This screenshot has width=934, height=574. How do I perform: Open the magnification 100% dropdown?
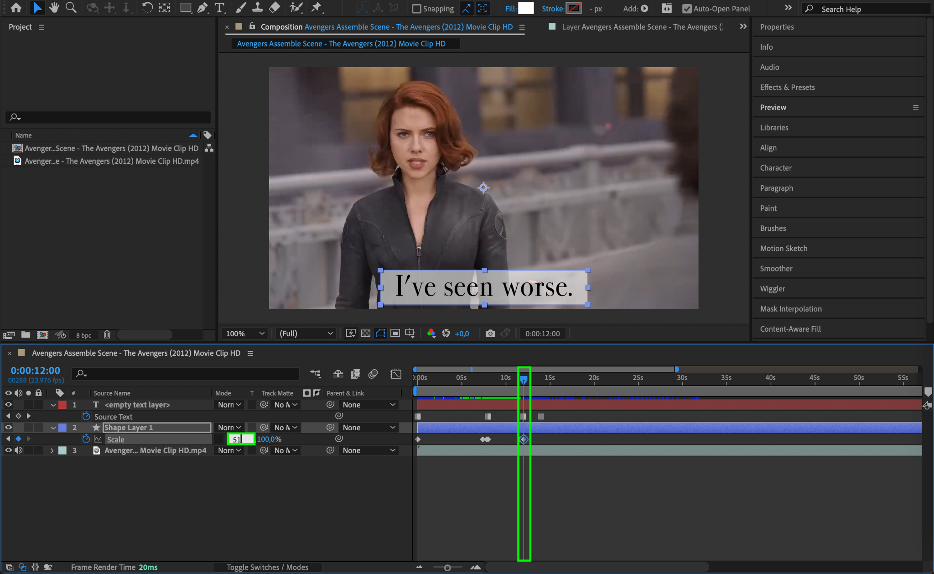coord(245,334)
